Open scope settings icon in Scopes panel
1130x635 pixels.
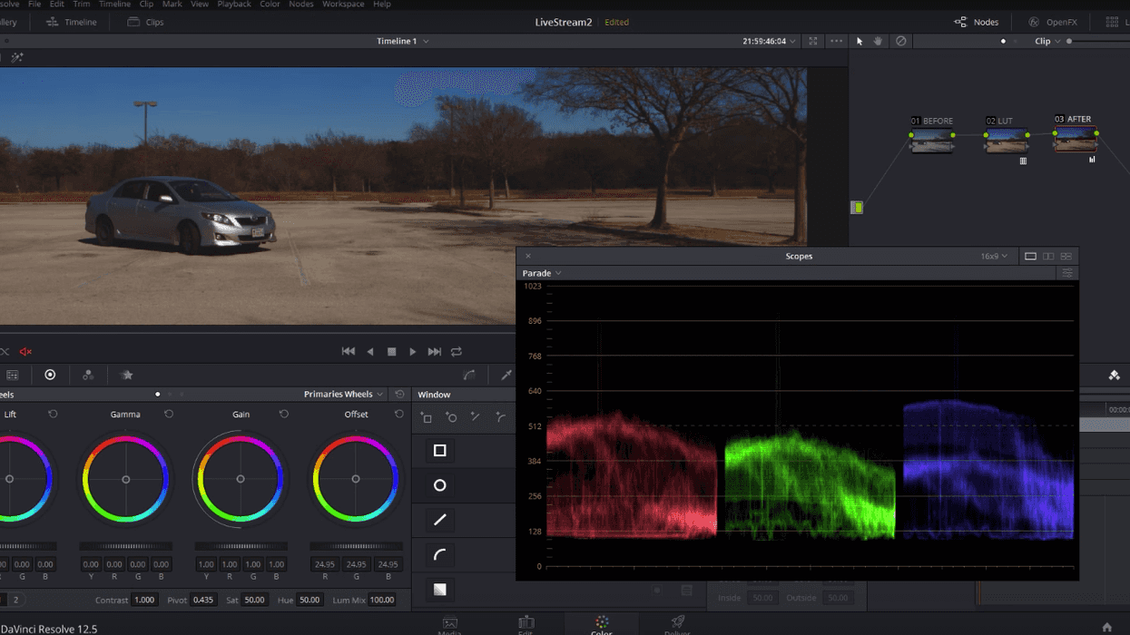point(1067,273)
